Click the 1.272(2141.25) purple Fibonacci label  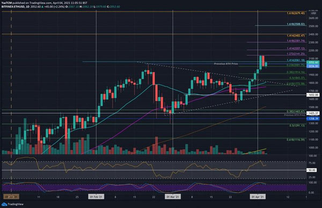coord(296,54)
